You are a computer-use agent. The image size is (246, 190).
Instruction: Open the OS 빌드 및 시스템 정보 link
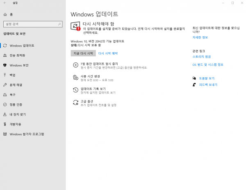(208, 65)
